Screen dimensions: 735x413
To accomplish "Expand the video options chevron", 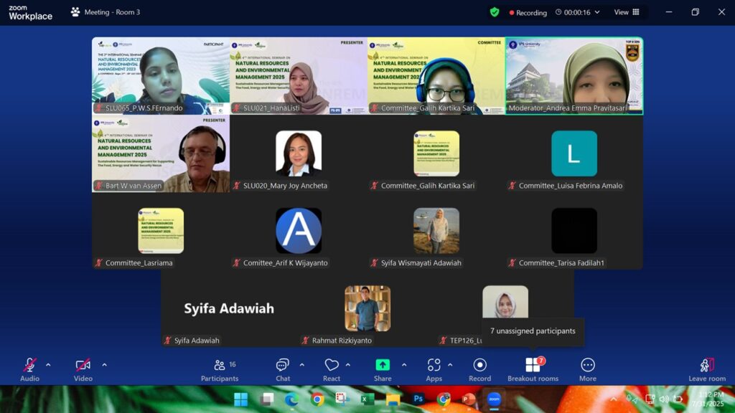I will click(104, 365).
